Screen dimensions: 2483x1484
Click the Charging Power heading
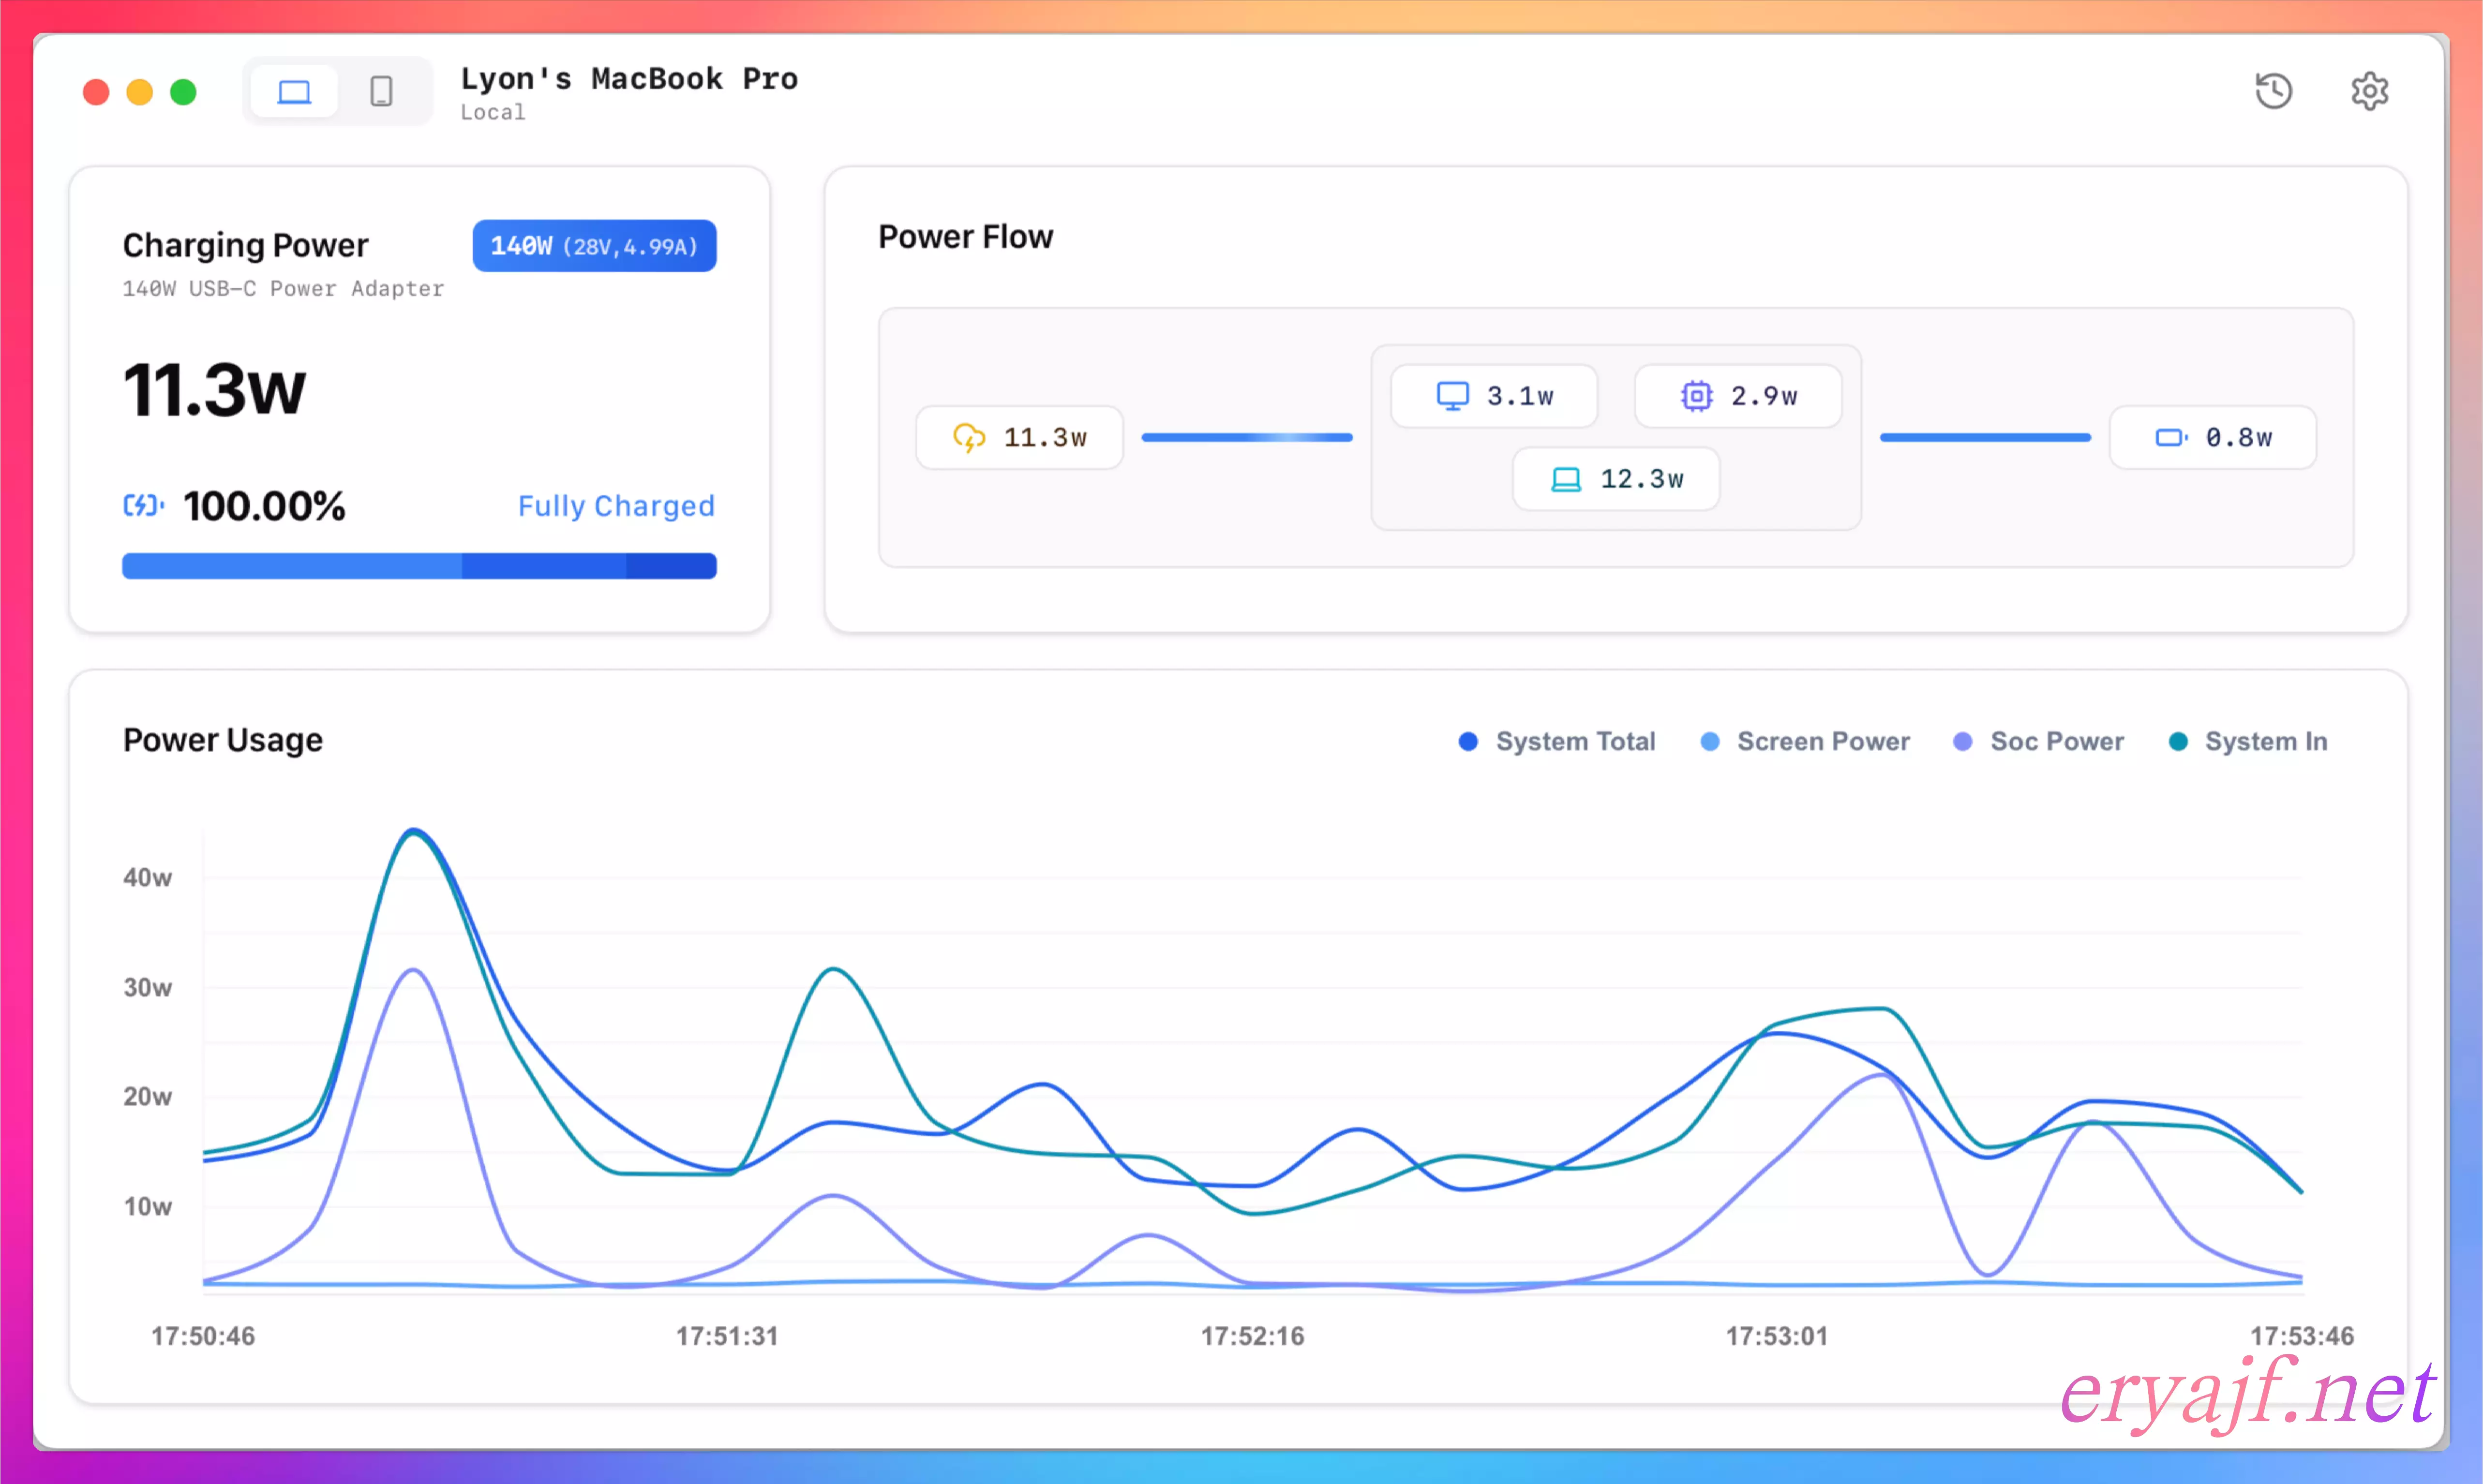pyautogui.click(x=245, y=245)
